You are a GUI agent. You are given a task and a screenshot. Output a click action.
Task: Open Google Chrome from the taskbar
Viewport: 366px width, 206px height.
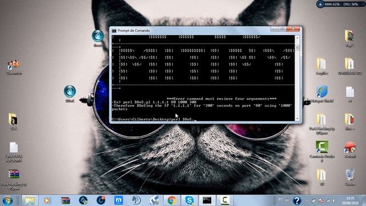[172, 200]
